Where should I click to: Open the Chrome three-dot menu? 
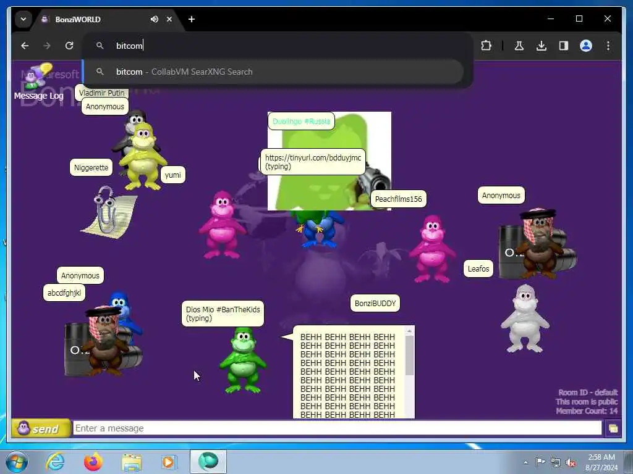pos(608,46)
